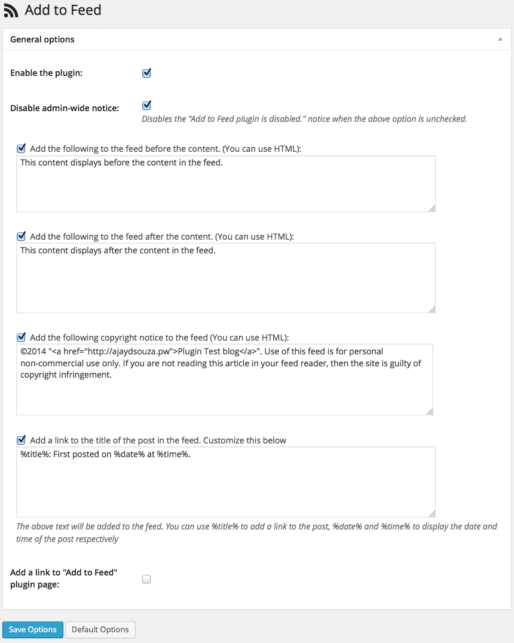Viewport: 514px width, 643px height.
Task: Uncheck the add after the content checkbox
Action: (21, 236)
